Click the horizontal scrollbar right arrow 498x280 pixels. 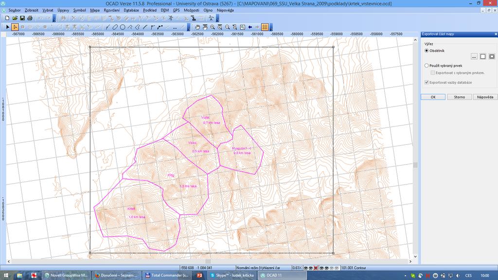click(x=410, y=262)
